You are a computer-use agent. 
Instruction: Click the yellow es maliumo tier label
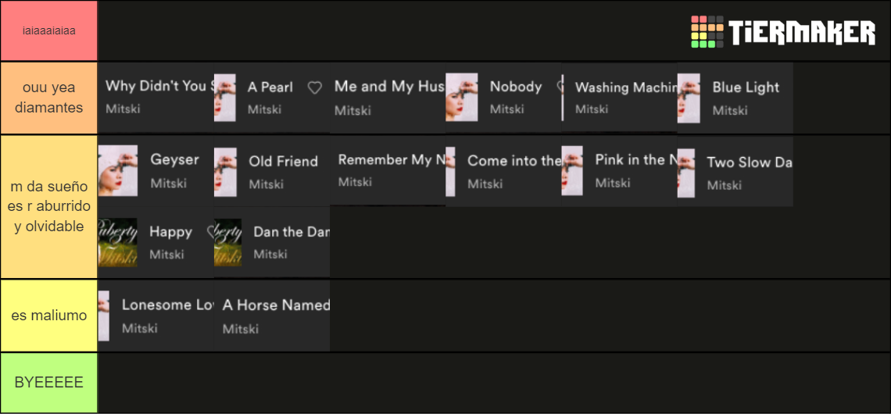49,315
